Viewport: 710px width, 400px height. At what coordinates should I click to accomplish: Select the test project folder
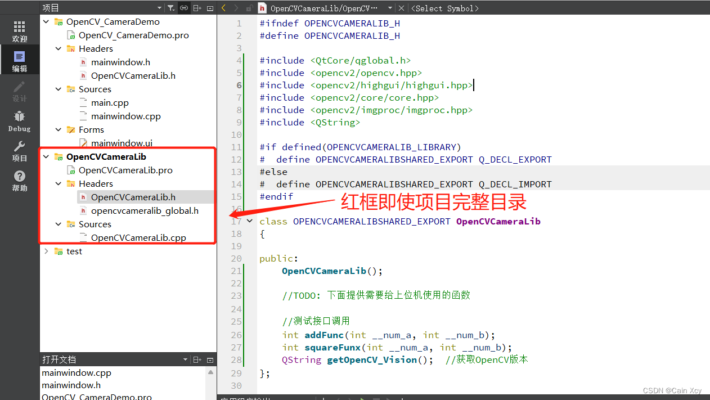(74, 251)
